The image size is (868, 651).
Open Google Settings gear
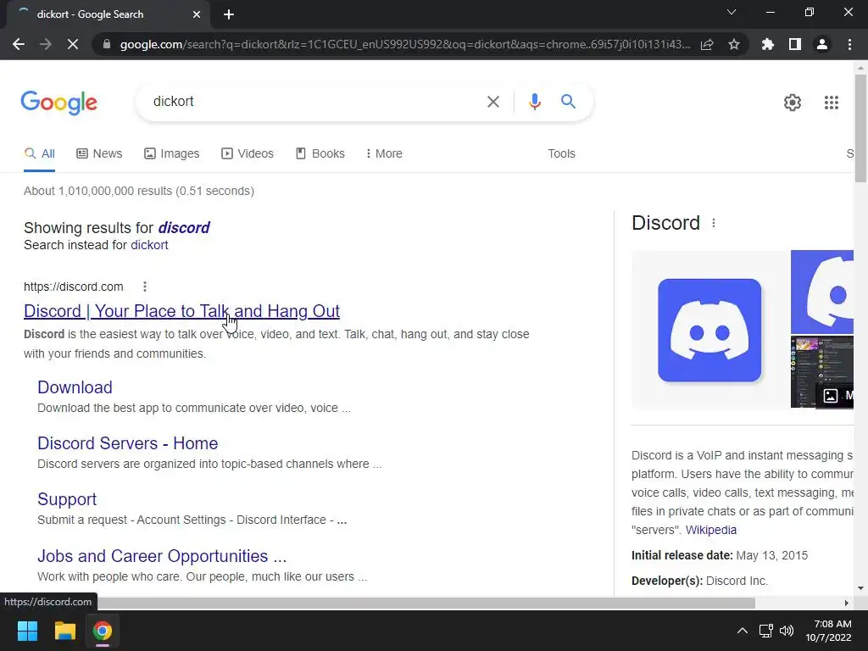tap(793, 103)
